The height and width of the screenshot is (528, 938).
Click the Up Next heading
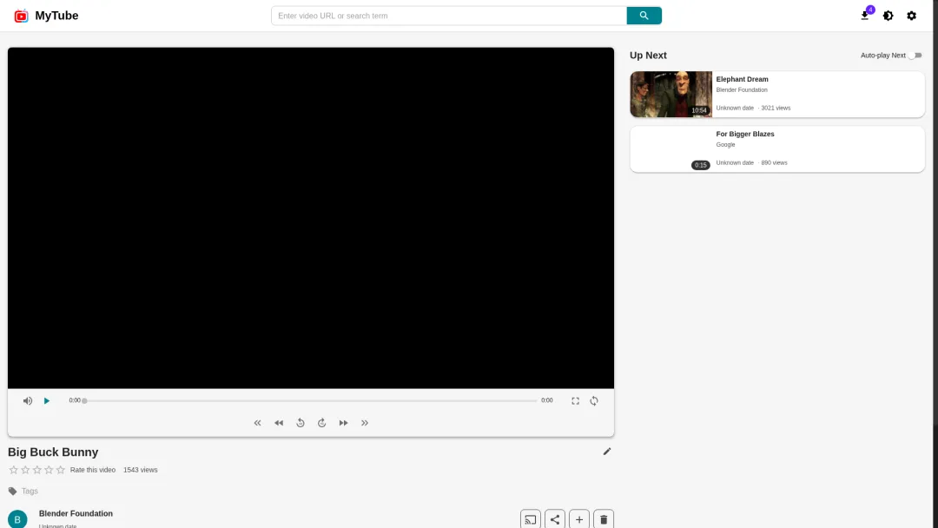[x=648, y=55]
